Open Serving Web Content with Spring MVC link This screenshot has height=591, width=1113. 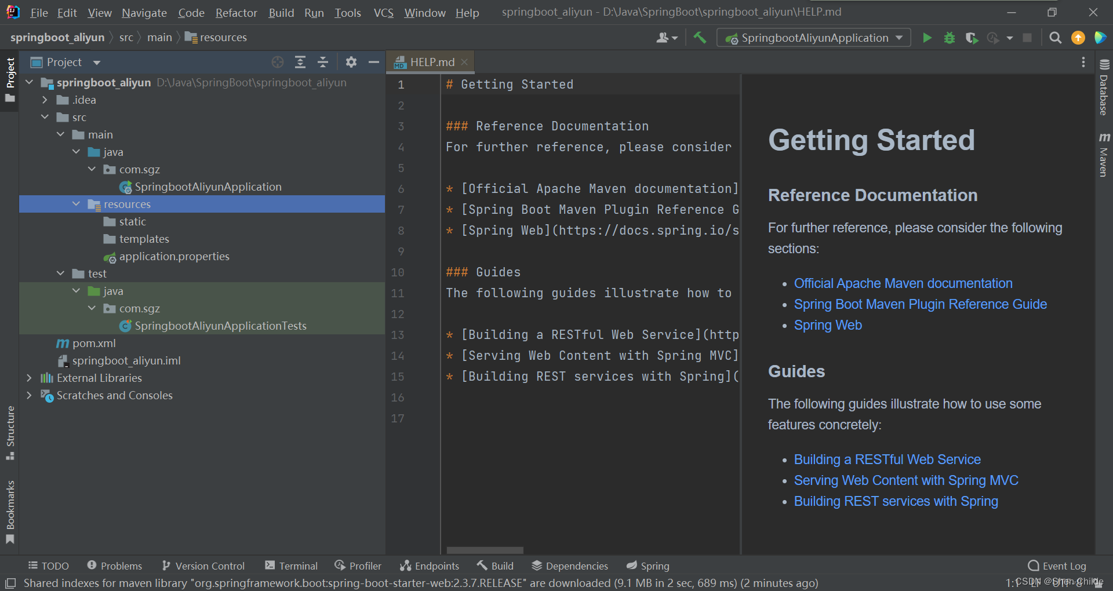(906, 480)
